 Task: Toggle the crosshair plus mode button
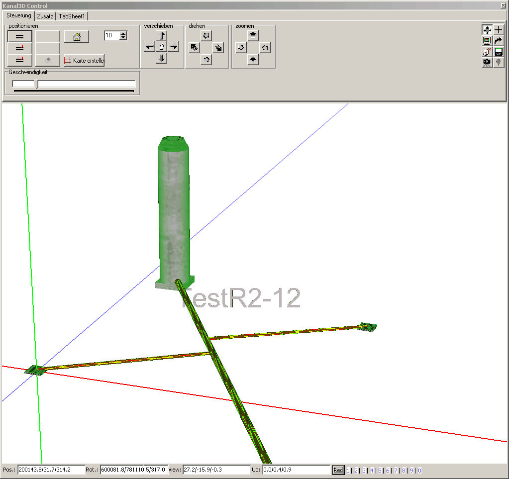[498, 30]
